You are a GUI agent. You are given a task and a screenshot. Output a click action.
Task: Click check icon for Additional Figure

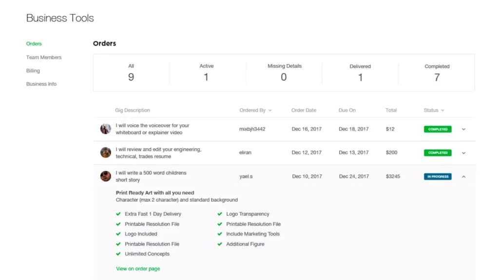220,244
